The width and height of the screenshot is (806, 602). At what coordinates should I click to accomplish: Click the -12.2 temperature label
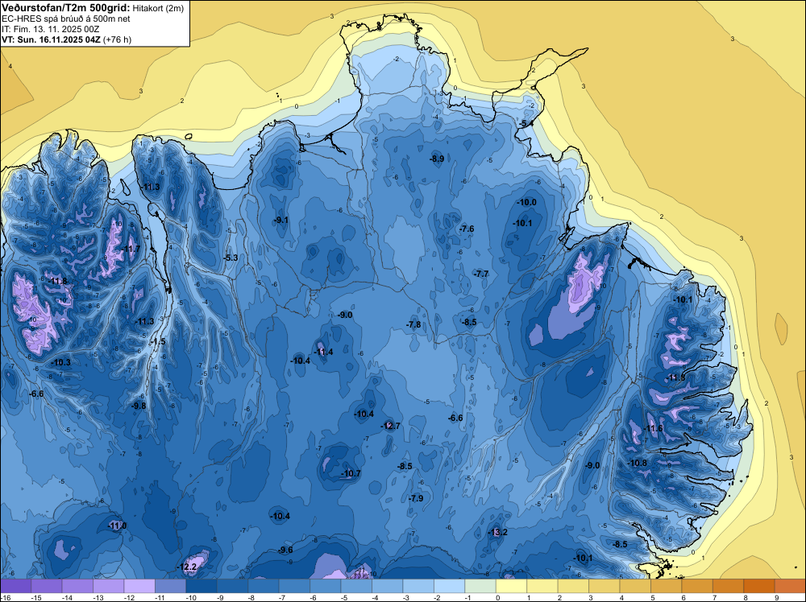(187, 567)
